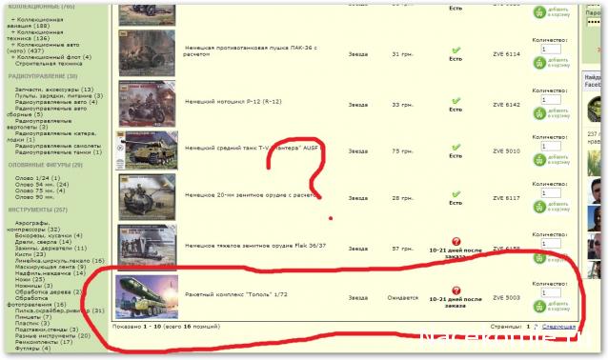Click green availability check for 20-мм орудие
The image size is (608, 360).
pyautogui.click(x=456, y=193)
